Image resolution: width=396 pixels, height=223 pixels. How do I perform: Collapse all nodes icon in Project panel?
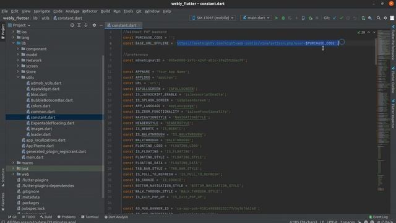click(x=86, y=25)
